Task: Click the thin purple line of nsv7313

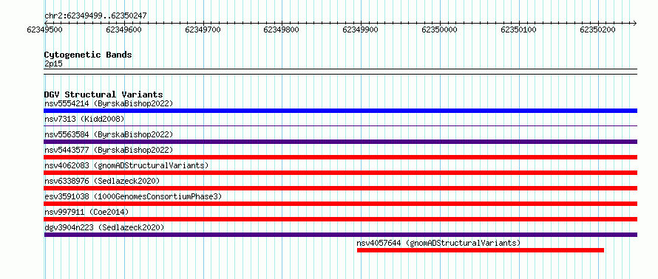Action: (x=341, y=125)
